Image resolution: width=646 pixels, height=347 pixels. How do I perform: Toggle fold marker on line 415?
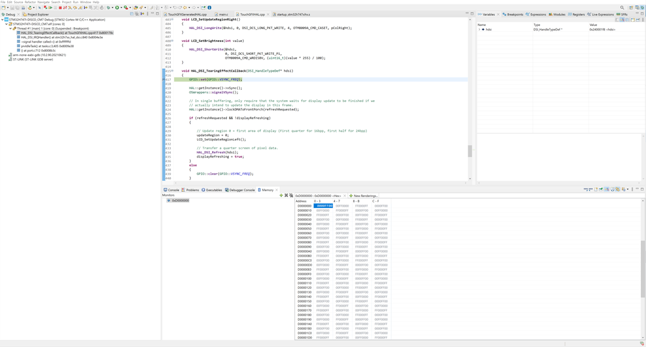(x=173, y=71)
